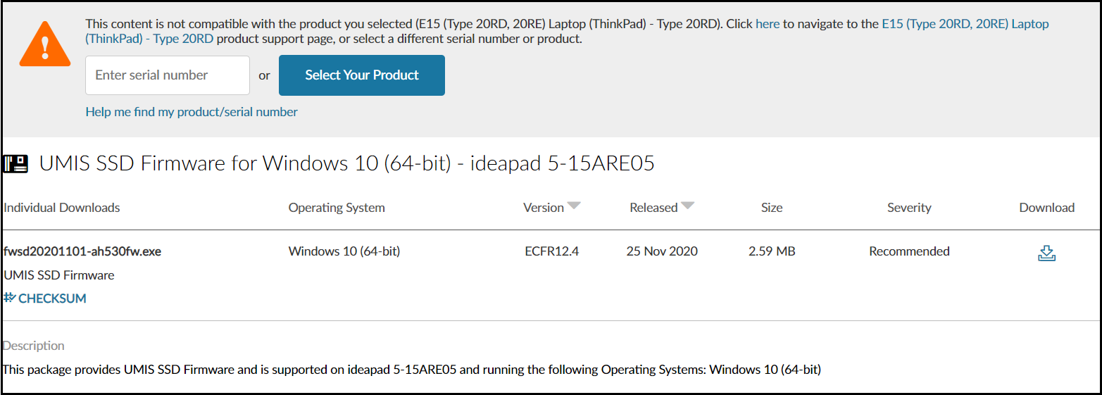The width and height of the screenshot is (1102, 395).
Task: Click the Individual Downloads header
Action: [61, 208]
